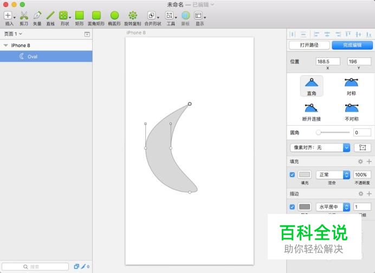Distribute vertically using the second align icon
This screenshot has height=273, width=375.
303,35
